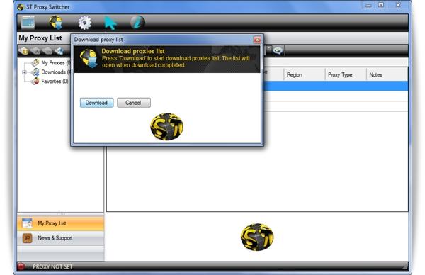Click the 'Download proxies list' heading text
This screenshot has height=275, width=425.
133,51
